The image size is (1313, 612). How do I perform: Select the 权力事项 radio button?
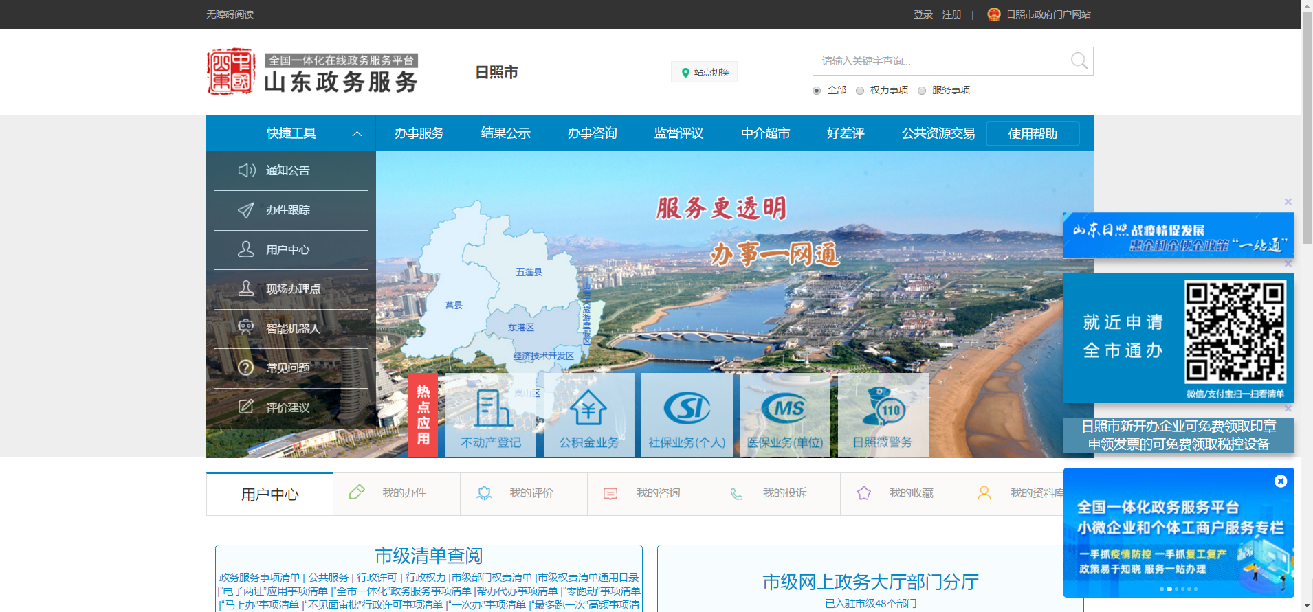click(x=860, y=91)
